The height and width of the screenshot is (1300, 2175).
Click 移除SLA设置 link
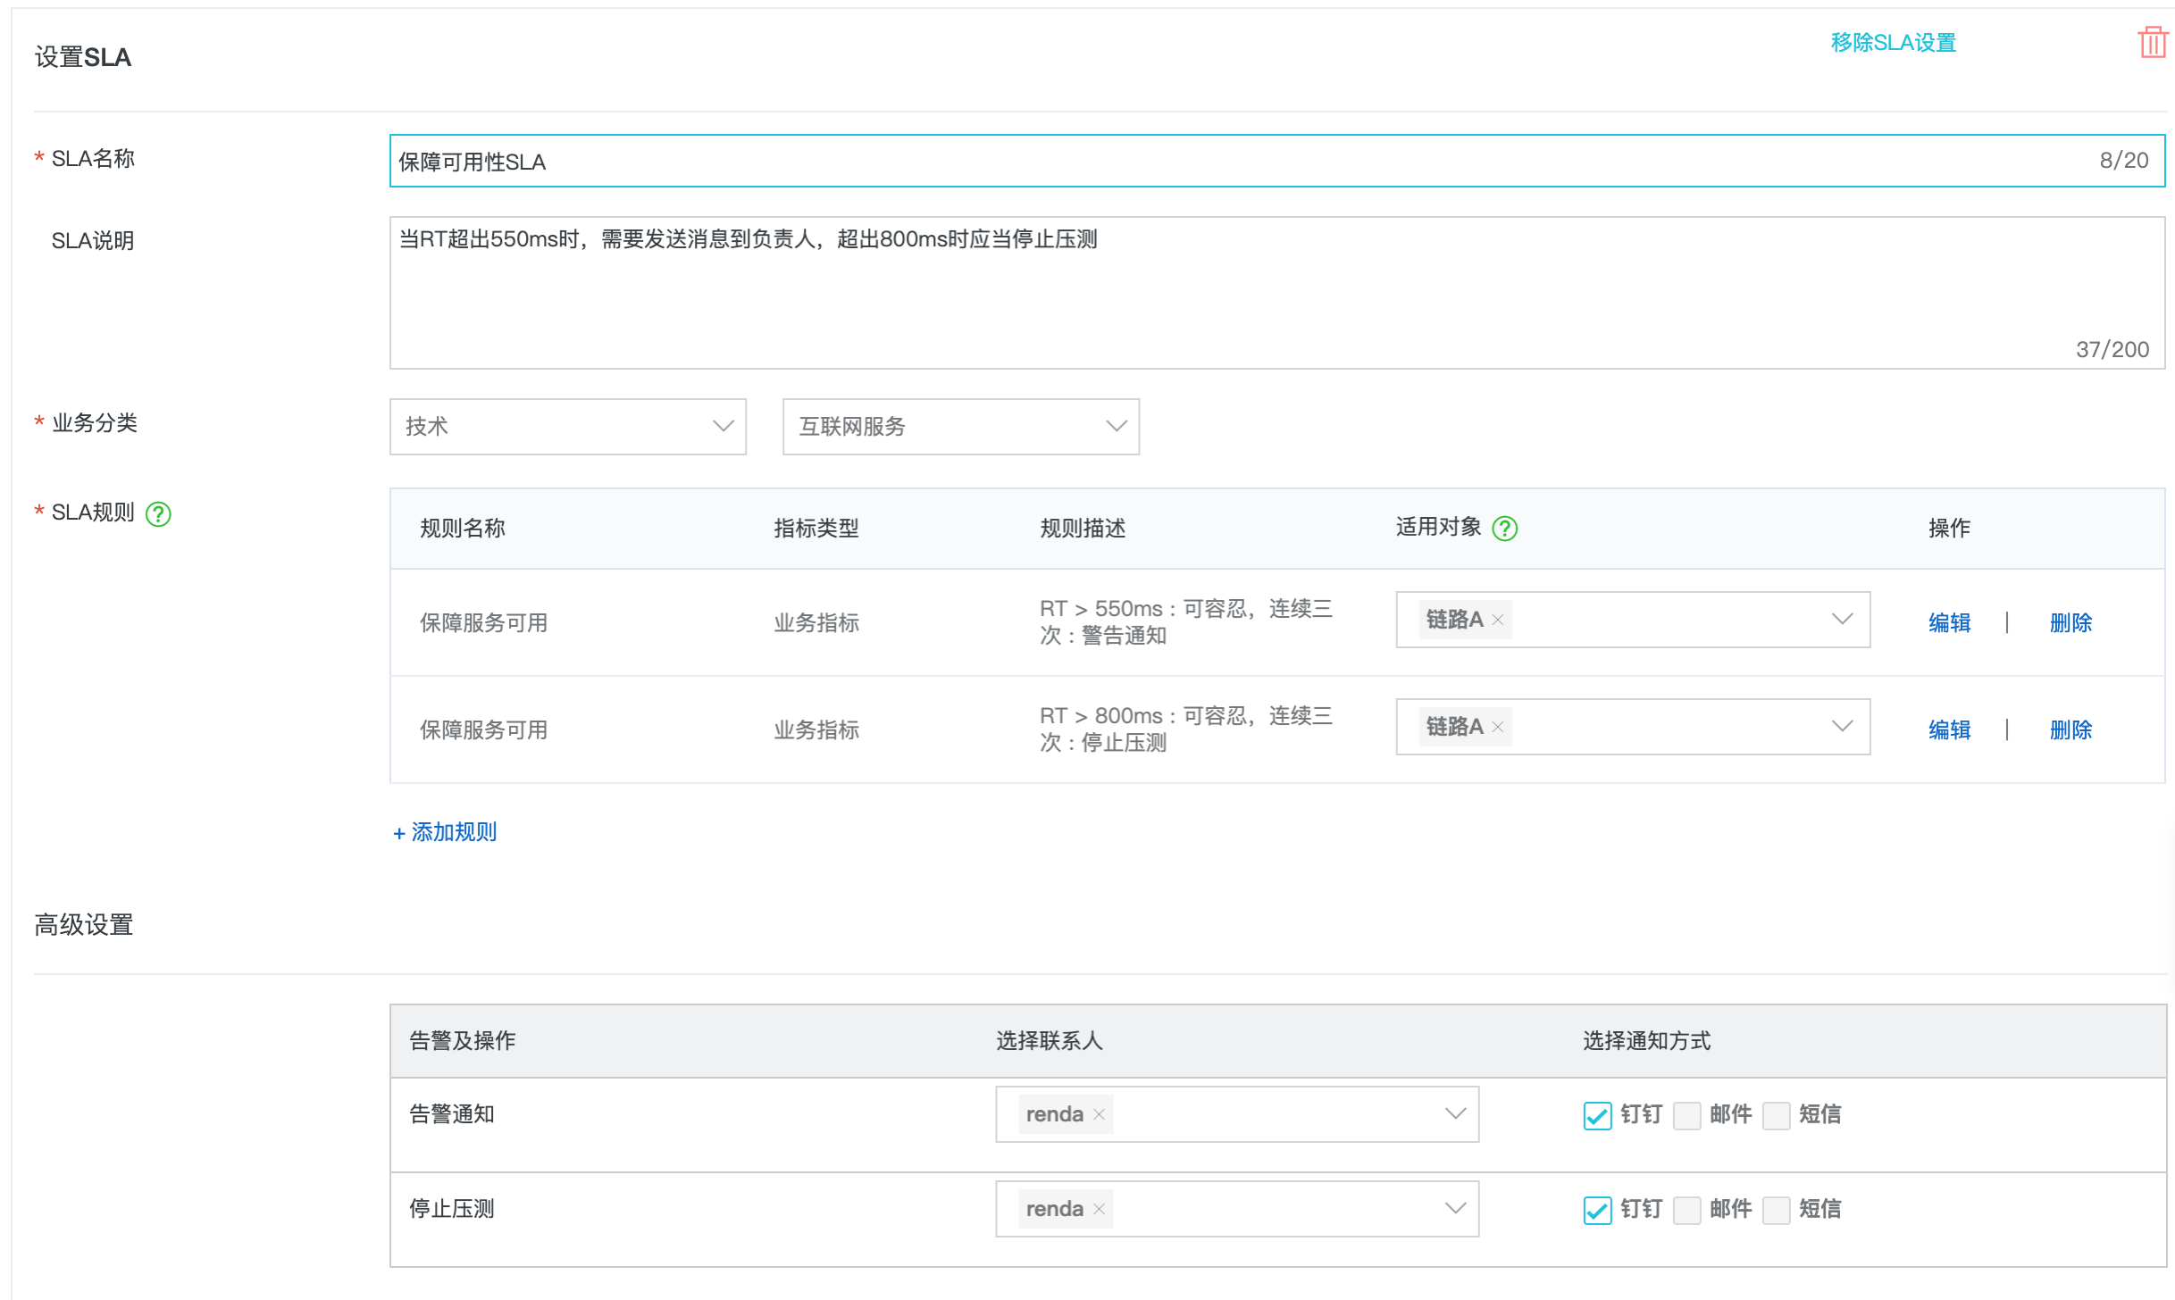(x=1893, y=43)
